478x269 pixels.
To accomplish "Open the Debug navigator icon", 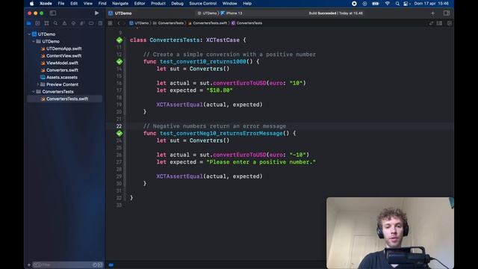I will point(82,23).
